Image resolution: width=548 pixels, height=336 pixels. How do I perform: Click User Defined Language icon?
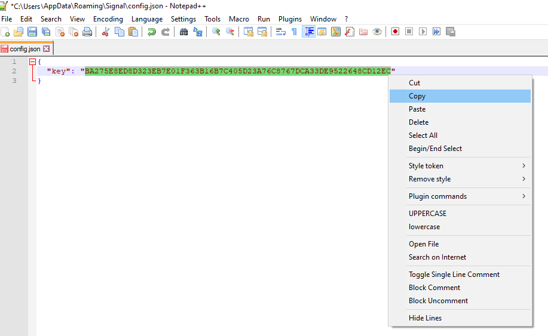[322, 32]
